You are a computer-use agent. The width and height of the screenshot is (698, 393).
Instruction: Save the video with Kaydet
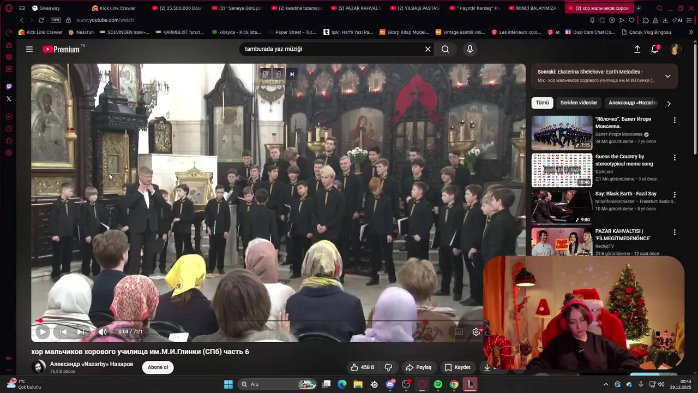[x=457, y=367]
